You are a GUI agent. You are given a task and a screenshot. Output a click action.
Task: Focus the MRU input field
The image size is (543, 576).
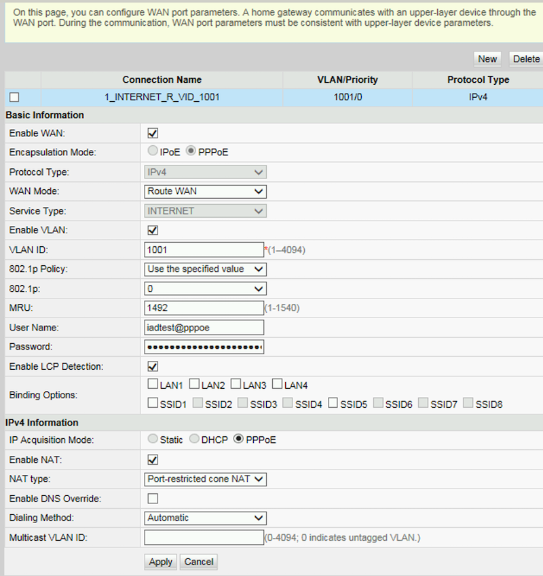tap(204, 308)
